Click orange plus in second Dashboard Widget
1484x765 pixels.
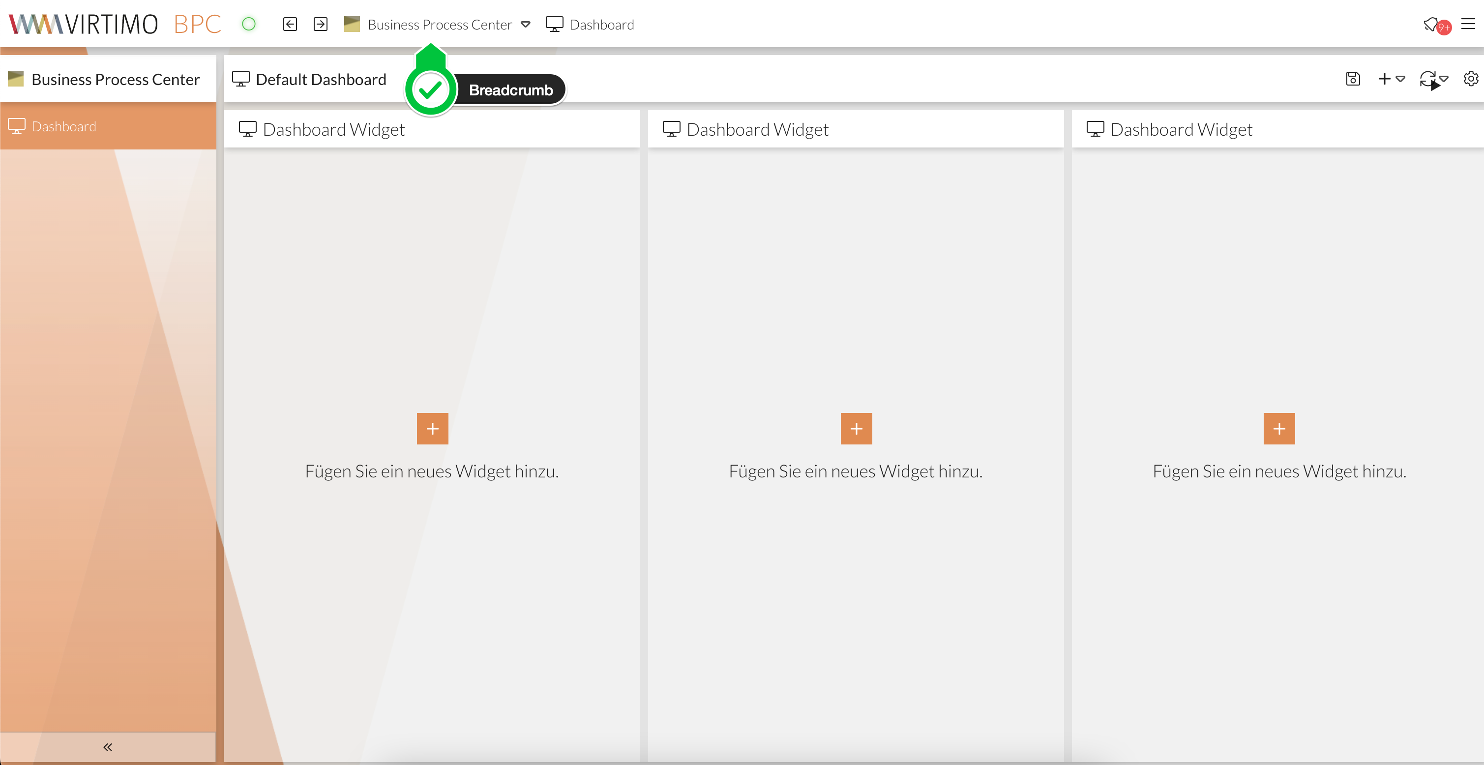click(x=856, y=429)
